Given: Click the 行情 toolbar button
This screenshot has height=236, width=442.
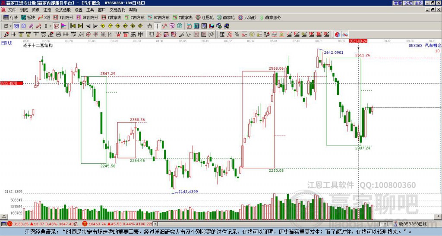Looking at the screenshot, I should click(10, 17).
